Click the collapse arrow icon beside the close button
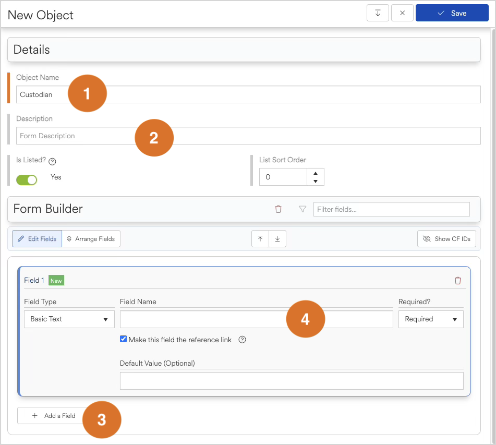496x445 pixels. (x=378, y=13)
